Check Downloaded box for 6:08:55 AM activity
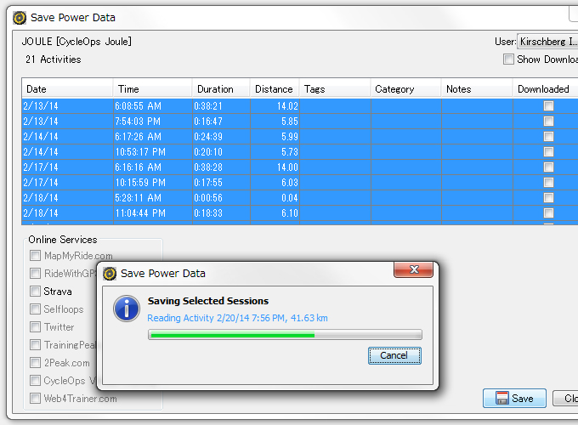Screen dimensions: 578x425 [x=548, y=106]
